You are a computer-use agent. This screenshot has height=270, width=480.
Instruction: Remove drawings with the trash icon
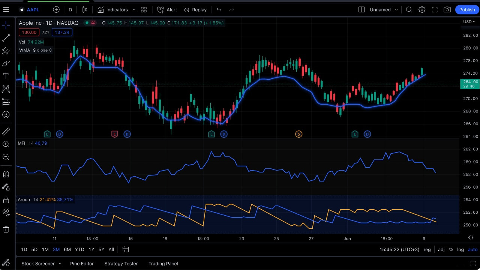[x=6, y=229]
